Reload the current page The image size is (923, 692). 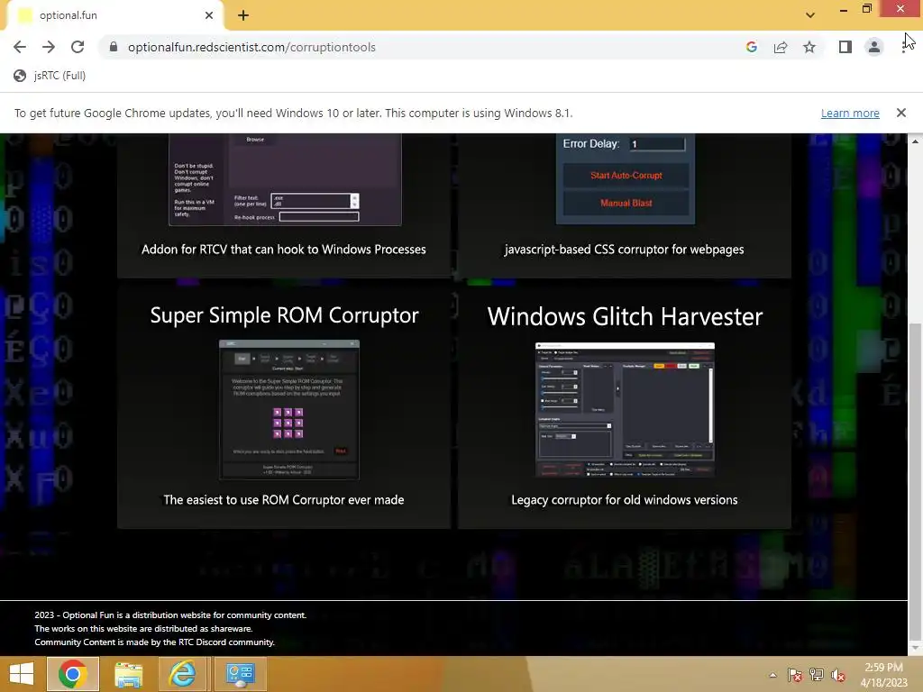(78, 47)
